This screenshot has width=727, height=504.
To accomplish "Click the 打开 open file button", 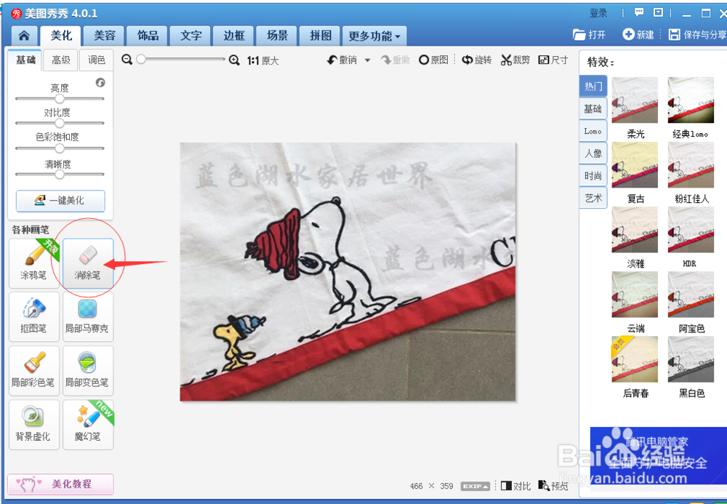I will (x=590, y=35).
